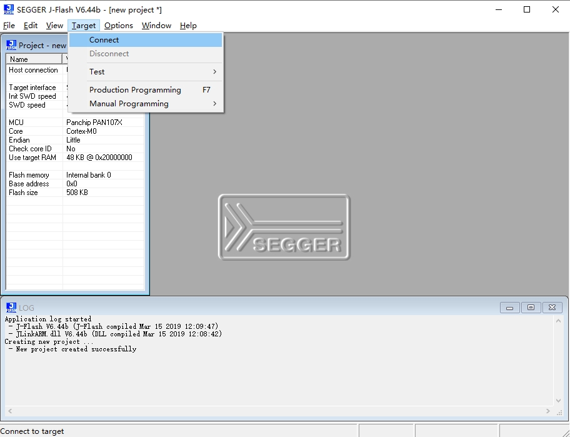This screenshot has height=437, width=570.
Task: Click the Little endian value
Action: [x=73, y=139]
